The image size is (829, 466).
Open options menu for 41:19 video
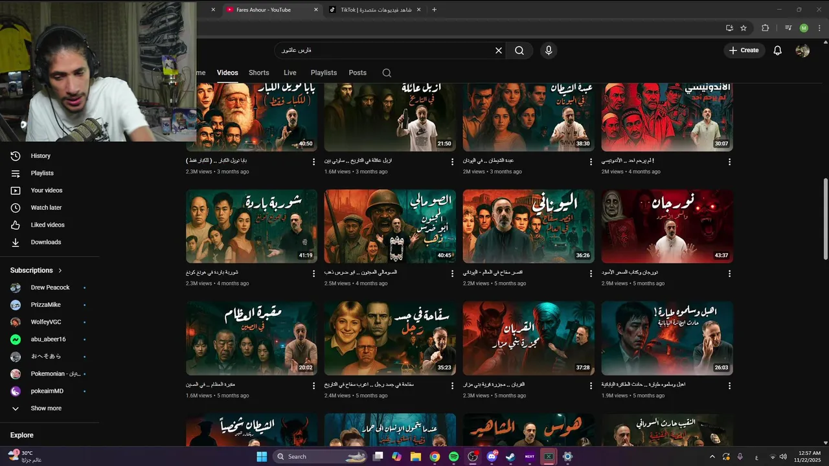click(313, 274)
